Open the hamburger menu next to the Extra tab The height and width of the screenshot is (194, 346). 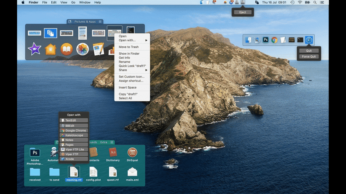click(x=112, y=142)
